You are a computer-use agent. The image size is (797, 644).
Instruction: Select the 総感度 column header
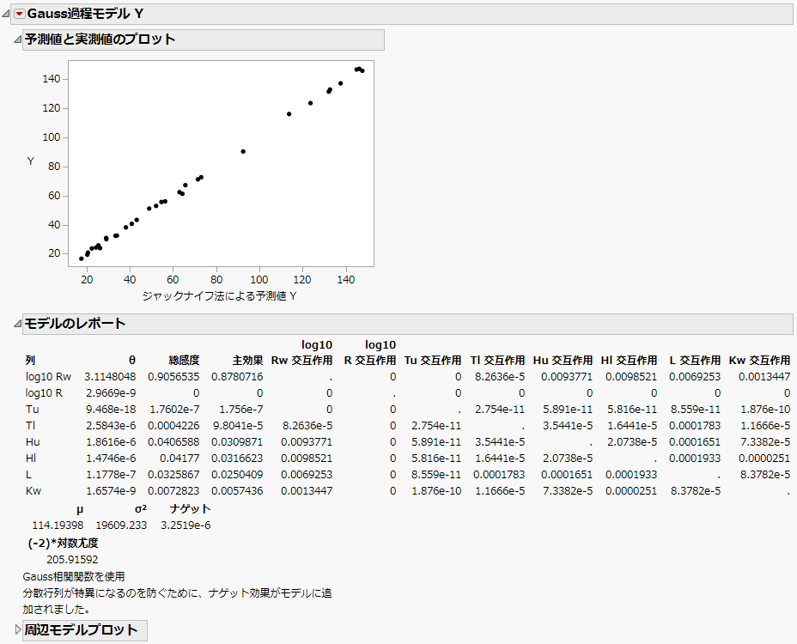(x=184, y=361)
